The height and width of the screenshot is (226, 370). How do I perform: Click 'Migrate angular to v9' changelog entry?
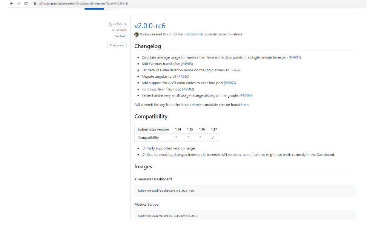point(166,77)
